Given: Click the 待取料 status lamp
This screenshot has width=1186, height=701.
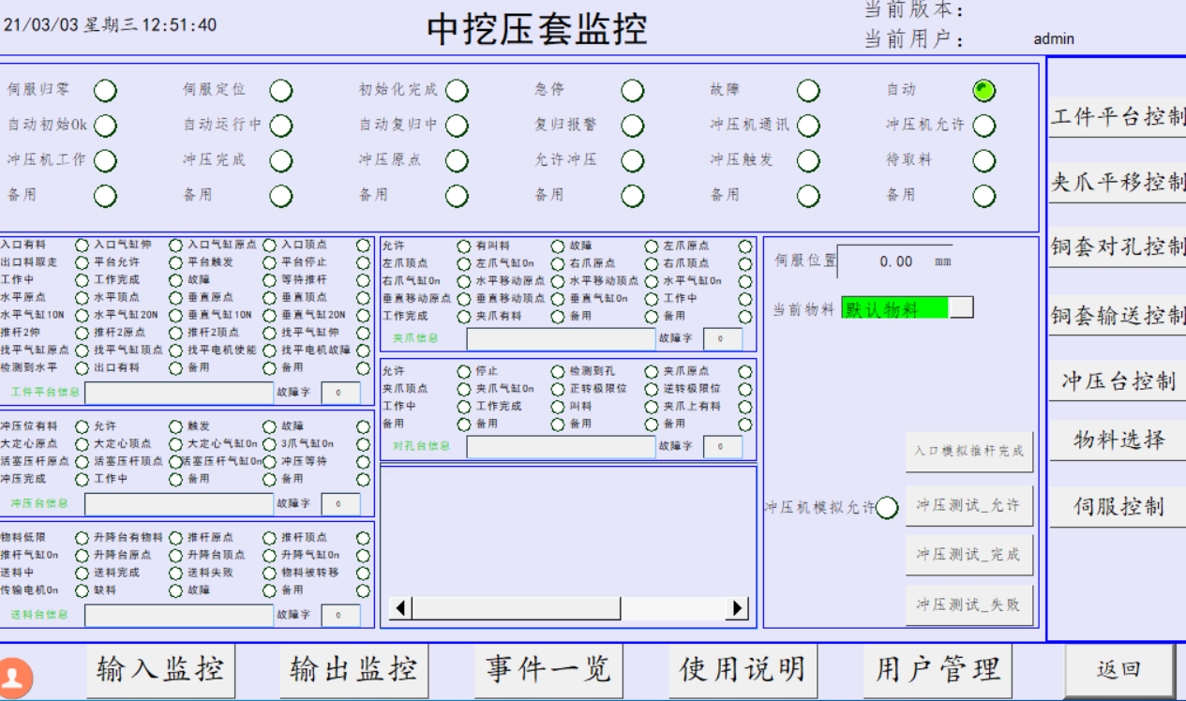Looking at the screenshot, I should tap(983, 160).
